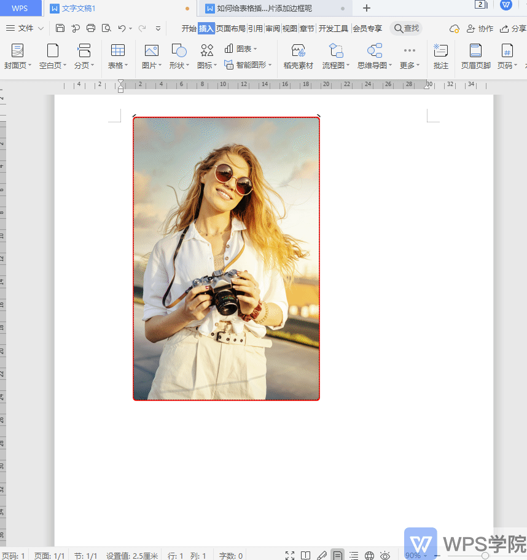Open the page break (分页) dropdown arrow
527x560 pixels.
tap(92, 65)
